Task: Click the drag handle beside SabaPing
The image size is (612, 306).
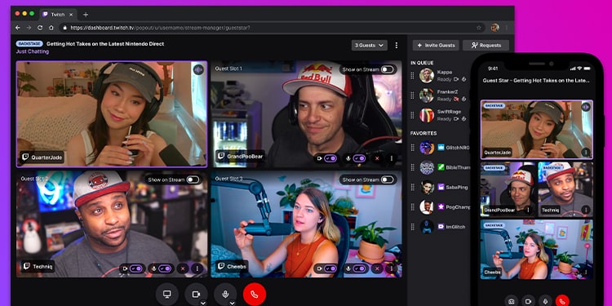Action: (413, 188)
